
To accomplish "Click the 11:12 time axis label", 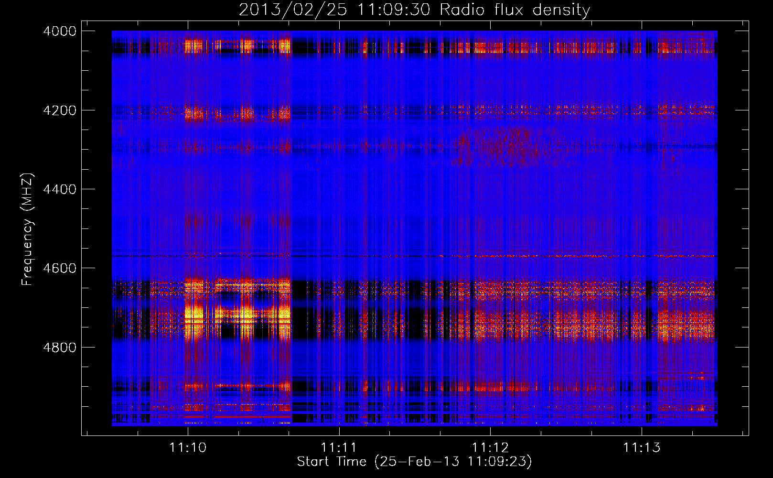I will pos(490,447).
